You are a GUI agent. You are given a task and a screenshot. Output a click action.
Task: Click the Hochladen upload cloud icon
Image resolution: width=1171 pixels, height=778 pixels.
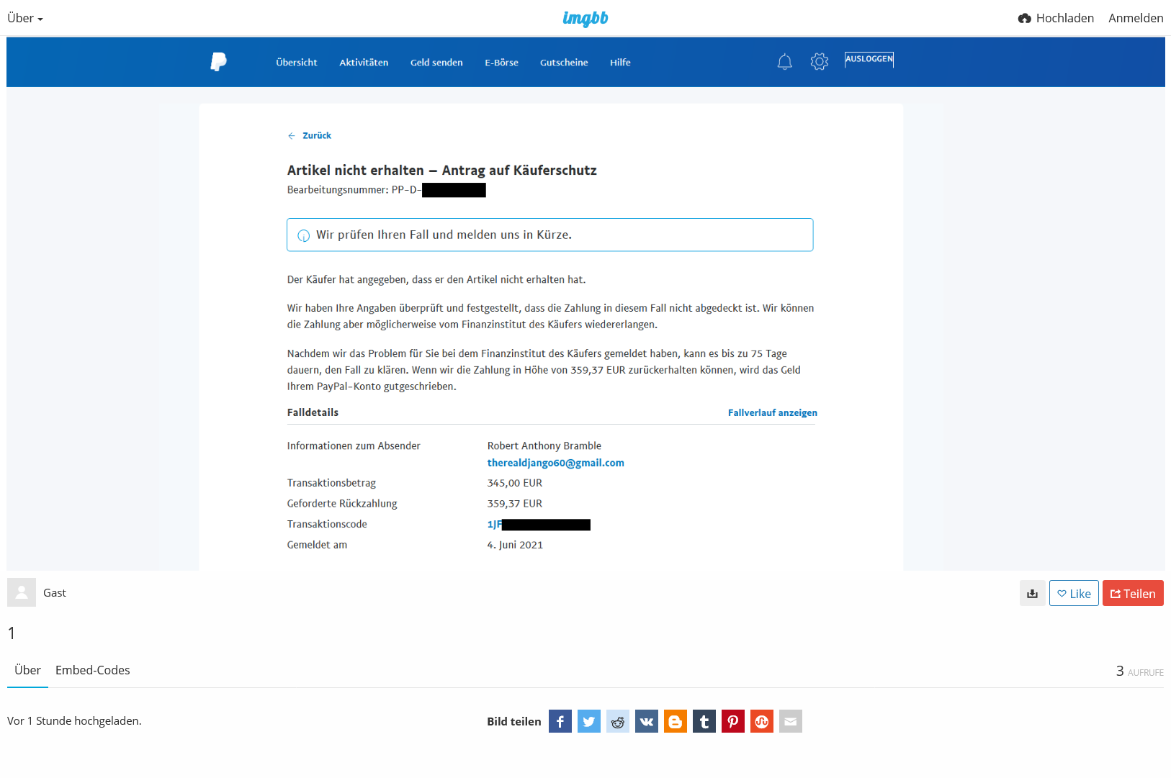point(1025,18)
